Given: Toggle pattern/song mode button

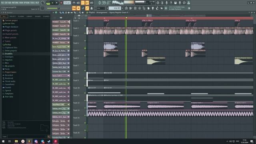Looking at the screenshot, I should pos(48,3).
